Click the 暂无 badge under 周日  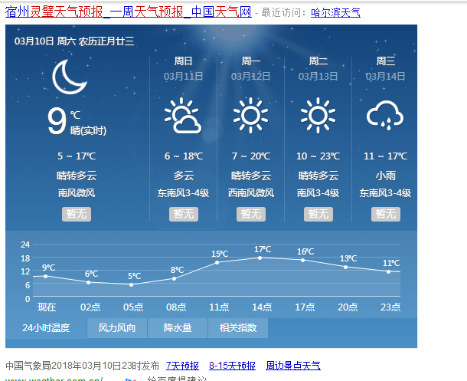tap(184, 214)
